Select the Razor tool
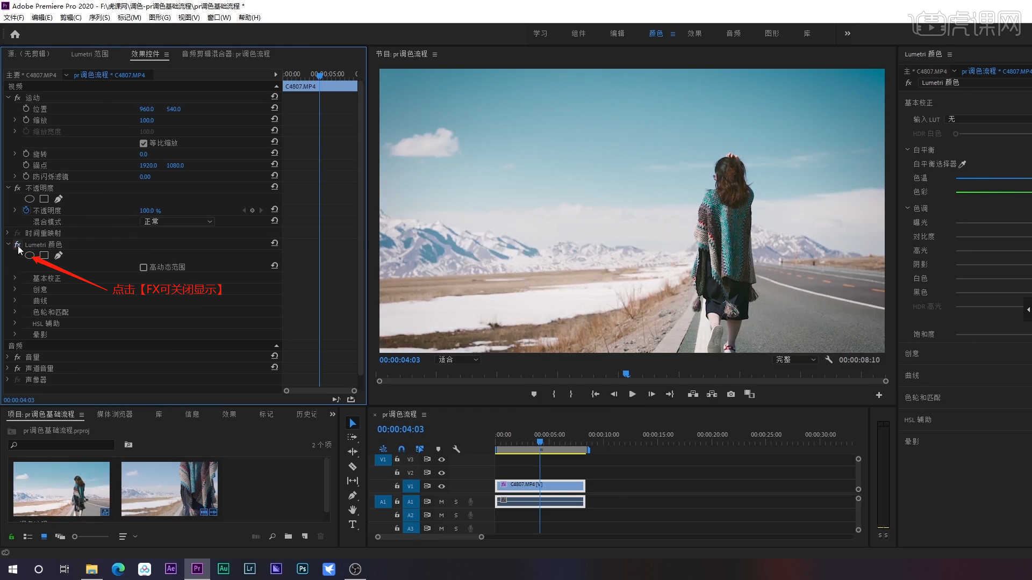 click(353, 466)
